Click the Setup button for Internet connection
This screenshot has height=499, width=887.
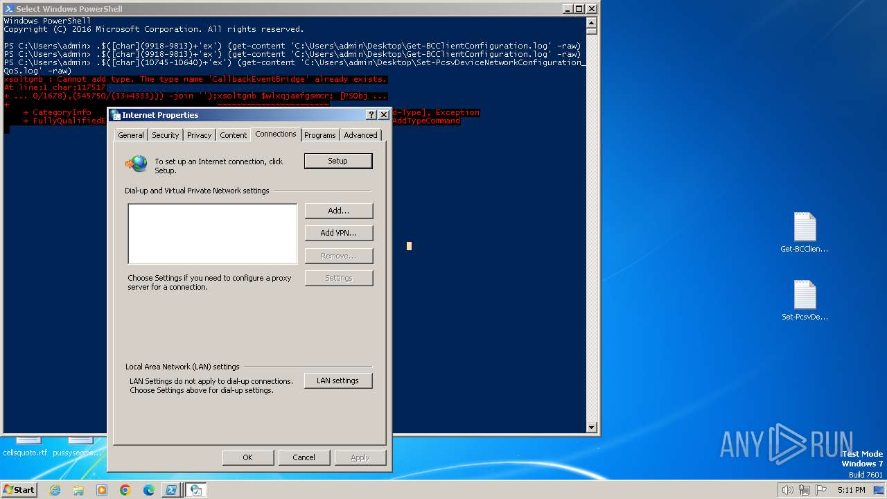click(x=338, y=161)
